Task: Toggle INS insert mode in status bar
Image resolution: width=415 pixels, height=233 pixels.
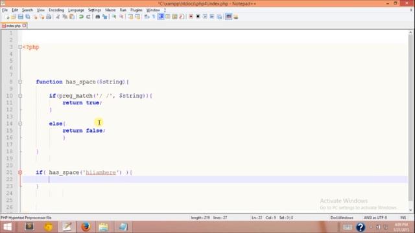Action: click(x=403, y=217)
